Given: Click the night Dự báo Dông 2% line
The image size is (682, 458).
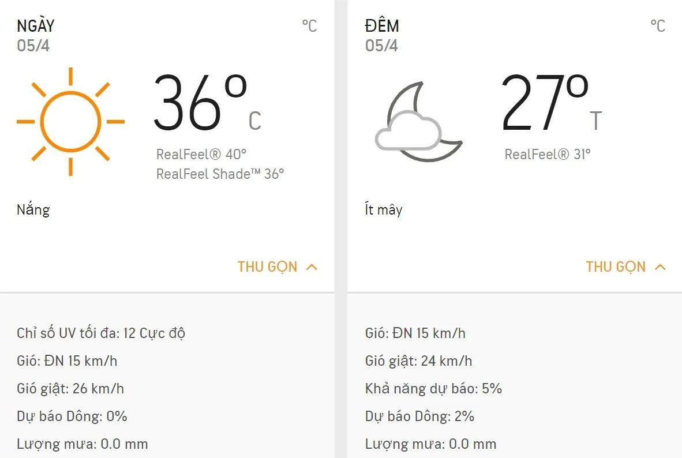Looking at the screenshot, I should pyautogui.click(x=419, y=416).
